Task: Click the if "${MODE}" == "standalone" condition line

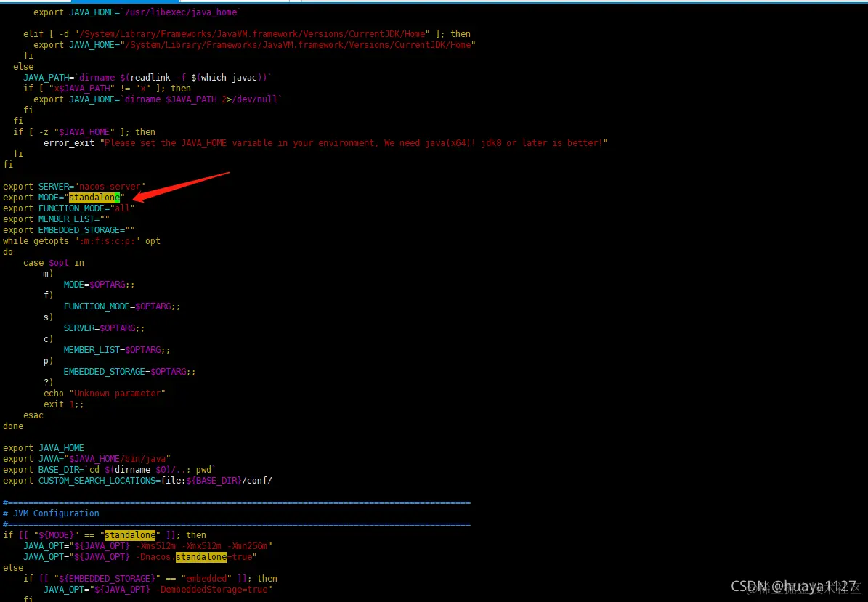Action: (x=105, y=535)
